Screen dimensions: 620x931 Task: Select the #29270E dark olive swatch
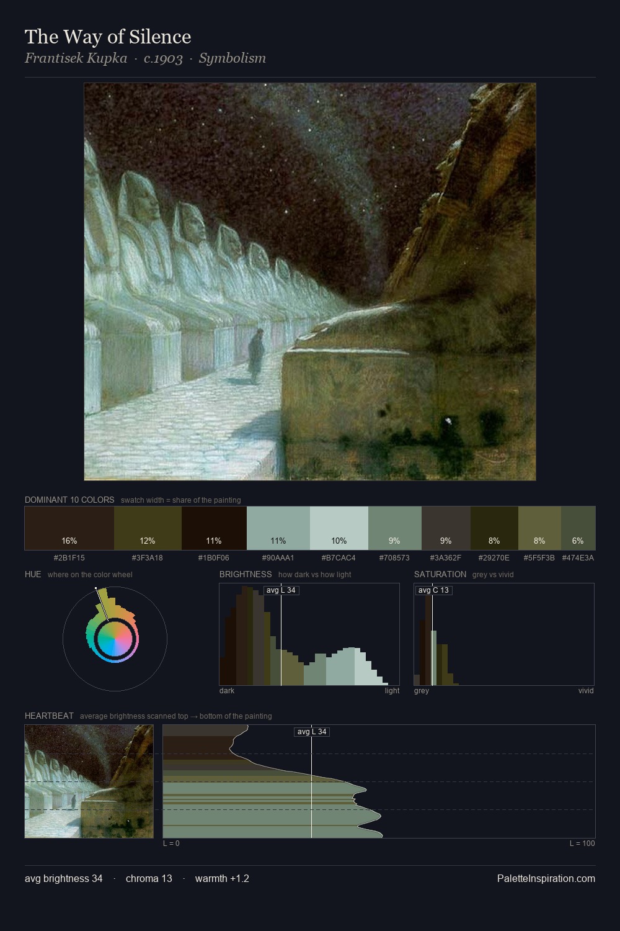[x=494, y=528]
